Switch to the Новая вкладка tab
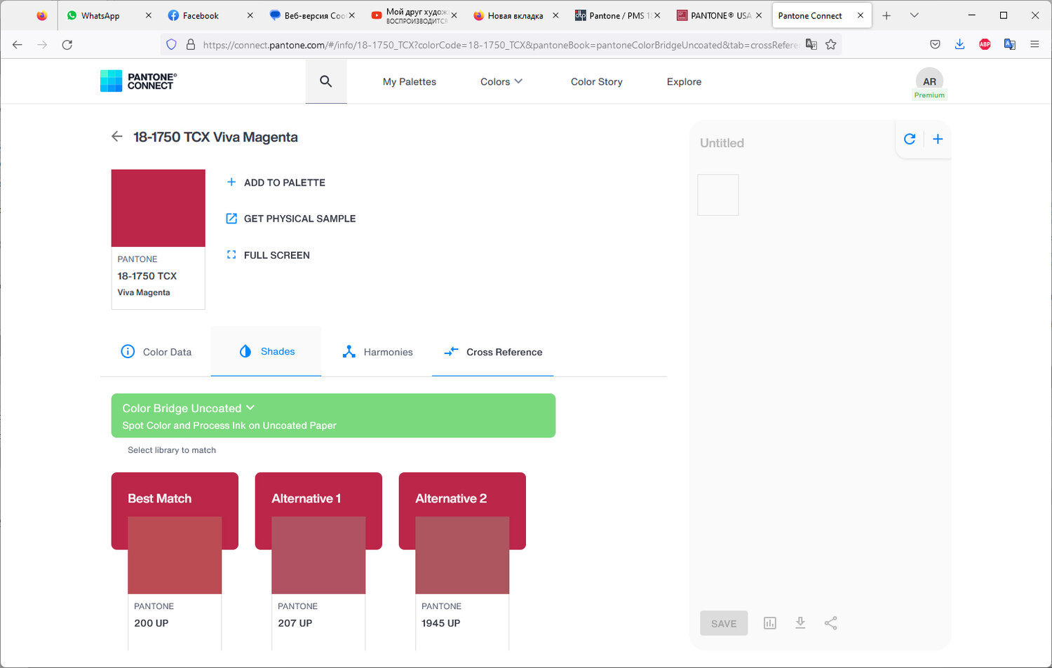The height and width of the screenshot is (668, 1052). point(516,15)
